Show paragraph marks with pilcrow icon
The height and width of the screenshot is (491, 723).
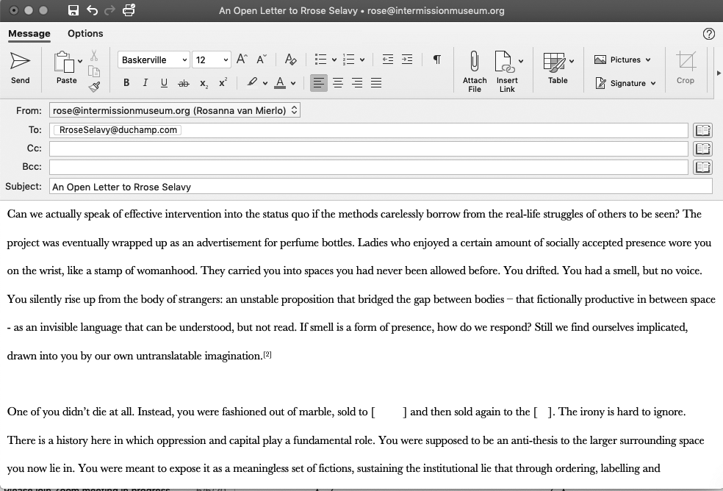click(x=437, y=60)
